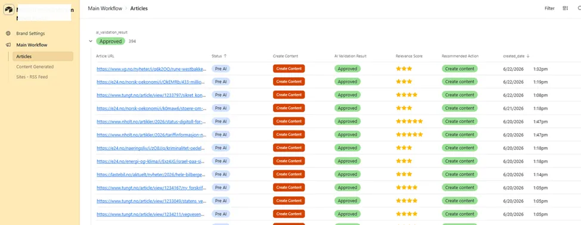Viewport: 581px width, 225px height.
Task: Click the Create Content column header
Action: (x=285, y=56)
